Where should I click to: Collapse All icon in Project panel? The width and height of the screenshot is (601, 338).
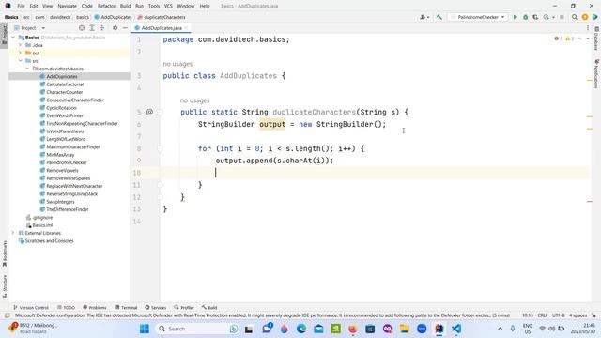tap(102, 28)
